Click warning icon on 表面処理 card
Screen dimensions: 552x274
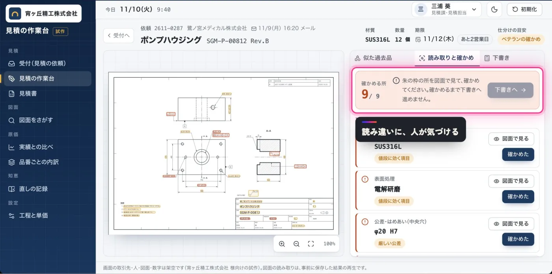[365, 179]
